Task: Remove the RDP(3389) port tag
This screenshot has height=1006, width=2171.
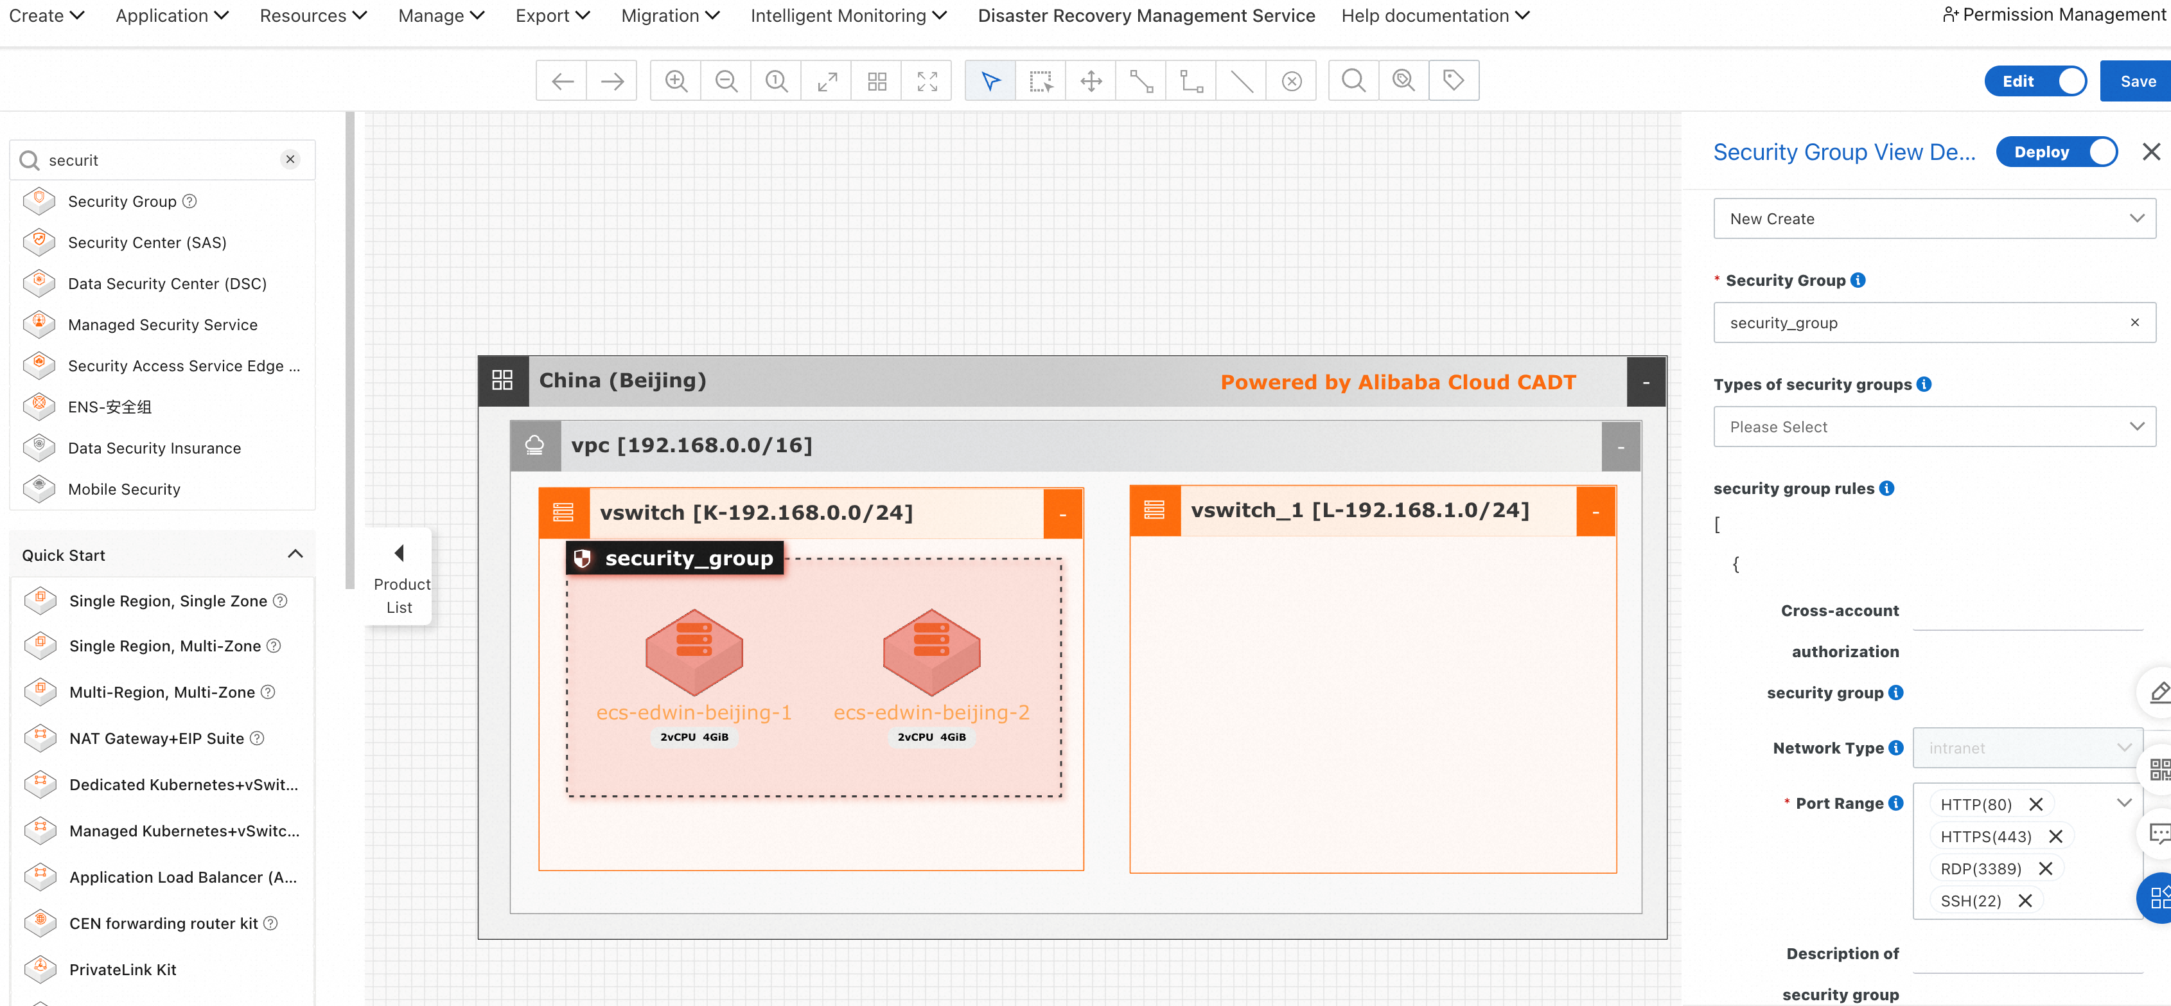Action: [2045, 868]
